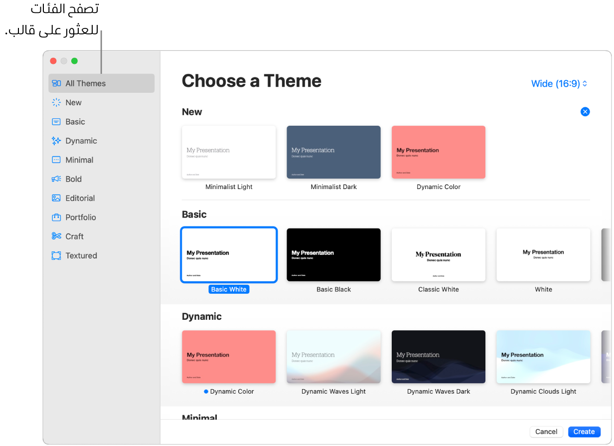Image resolution: width=614 pixels, height=446 pixels.
Task: Open the Dynamic category stars icon
Action: click(x=56, y=141)
